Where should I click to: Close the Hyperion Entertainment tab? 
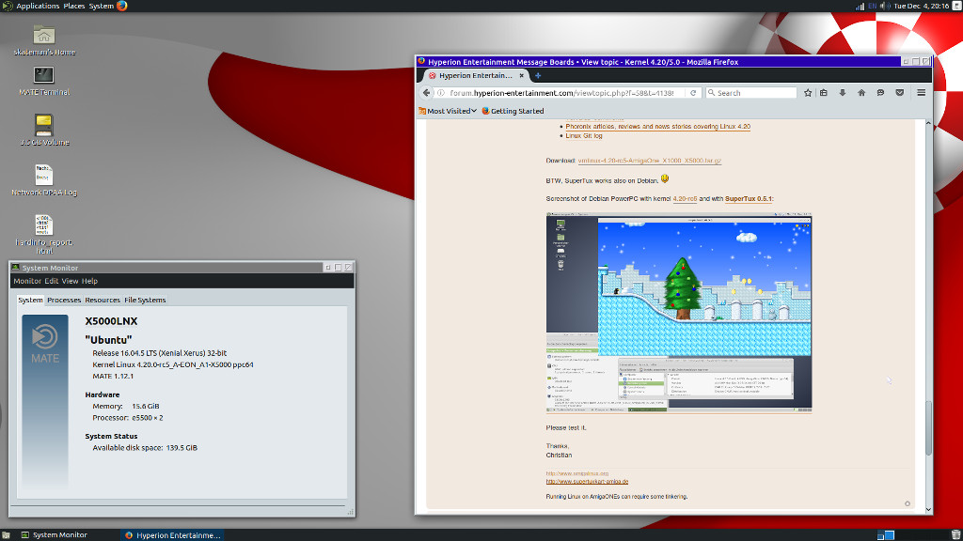(521, 75)
